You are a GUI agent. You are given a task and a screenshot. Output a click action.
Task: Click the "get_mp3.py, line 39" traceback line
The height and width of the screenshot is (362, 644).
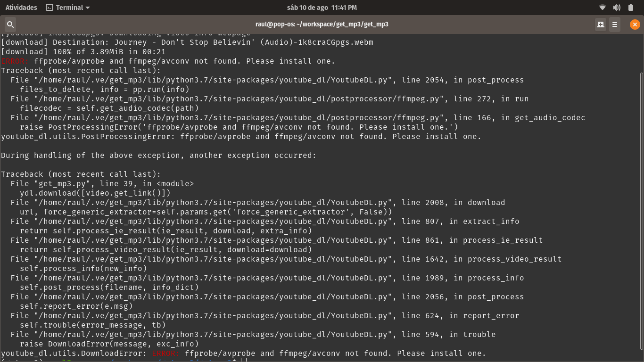(102, 184)
